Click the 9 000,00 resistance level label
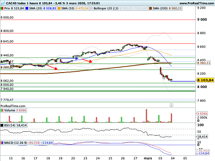The height and width of the screenshot is (161, 215). click(7, 18)
